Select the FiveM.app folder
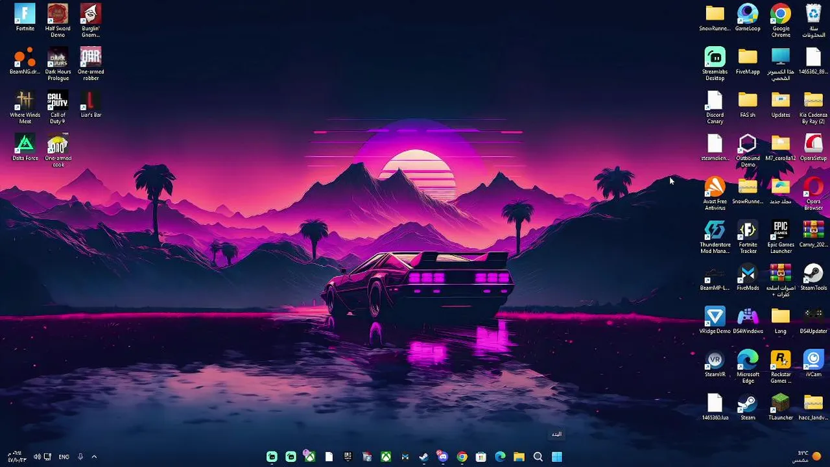 tap(748, 61)
